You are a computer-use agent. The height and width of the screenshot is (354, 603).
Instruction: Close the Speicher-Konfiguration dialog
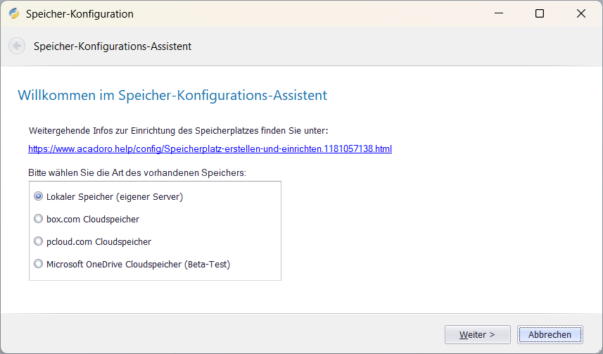(x=581, y=13)
